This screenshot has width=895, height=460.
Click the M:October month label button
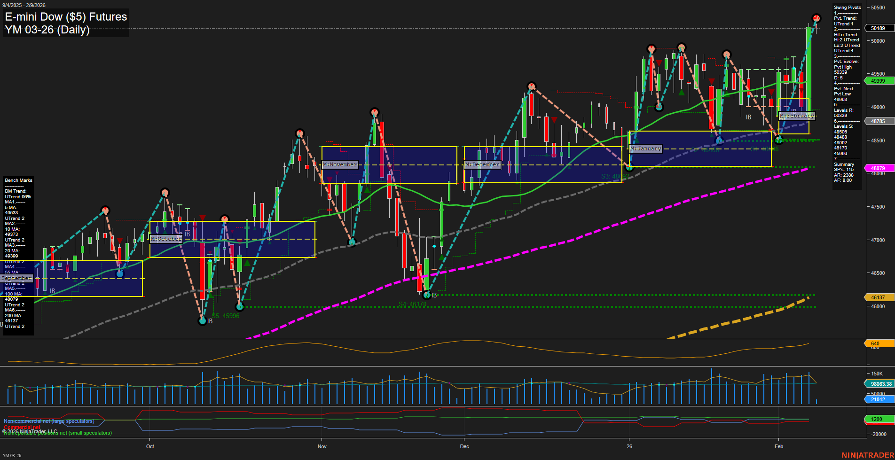[x=165, y=239]
